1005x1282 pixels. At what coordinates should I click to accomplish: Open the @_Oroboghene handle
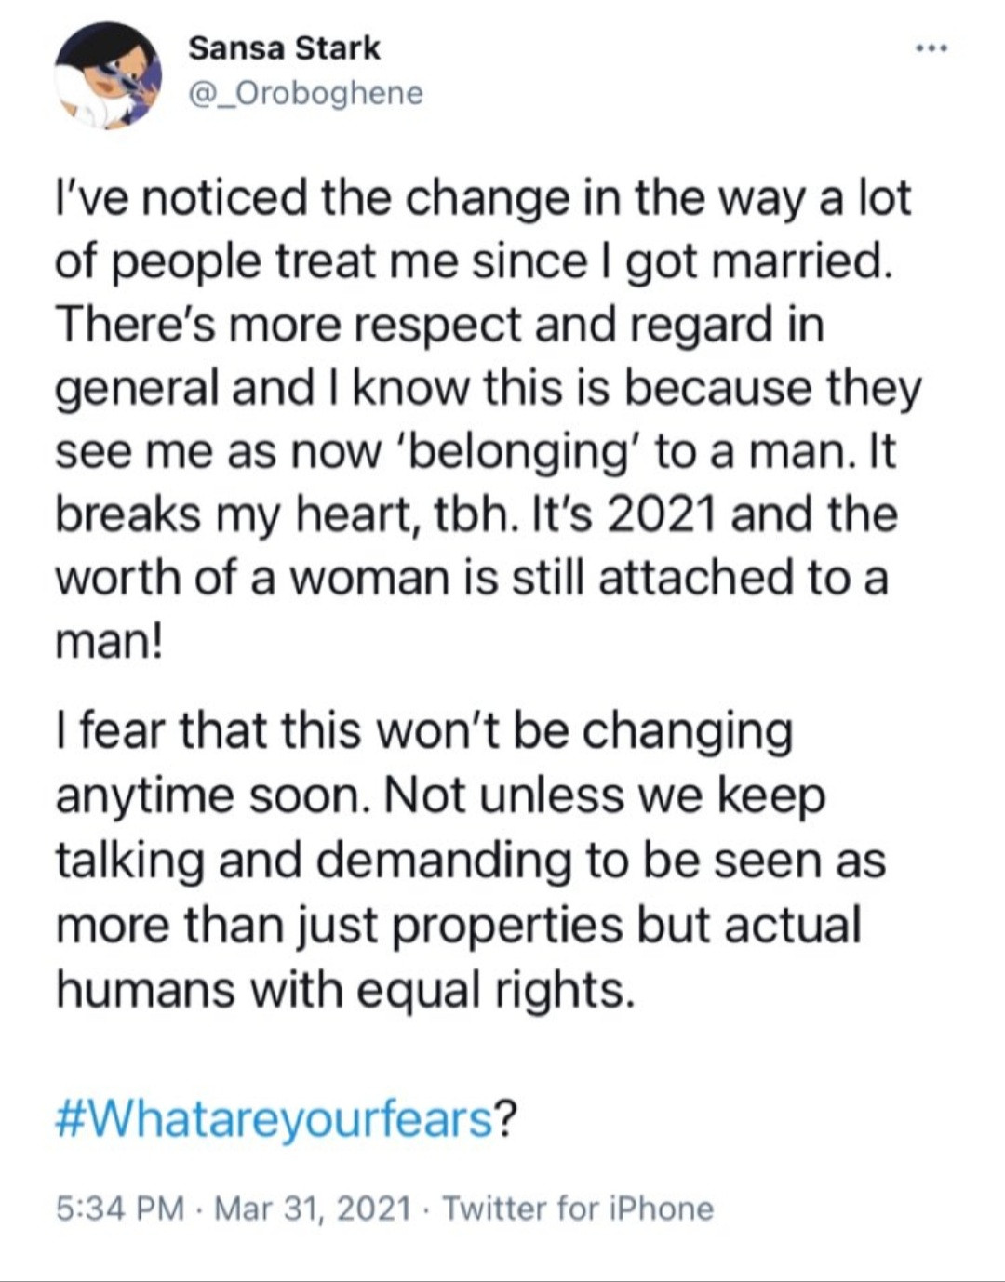pyautogui.click(x=305, y=93)
